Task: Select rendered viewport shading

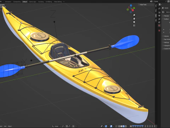Action: (126, 126)
